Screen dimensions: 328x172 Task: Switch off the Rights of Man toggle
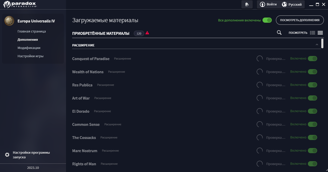(x=313, y=164)
